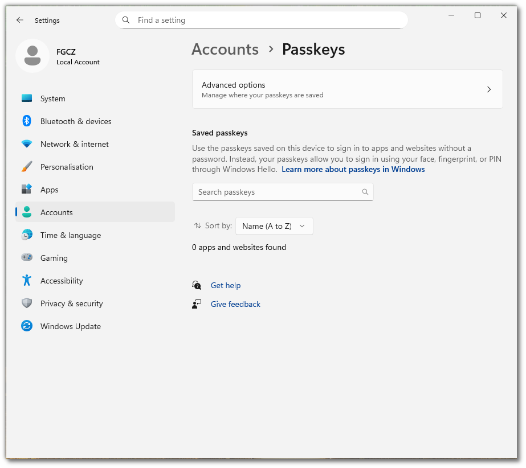
Task: Click the Personalisation paintbrush icon
Action: [27, 167]
